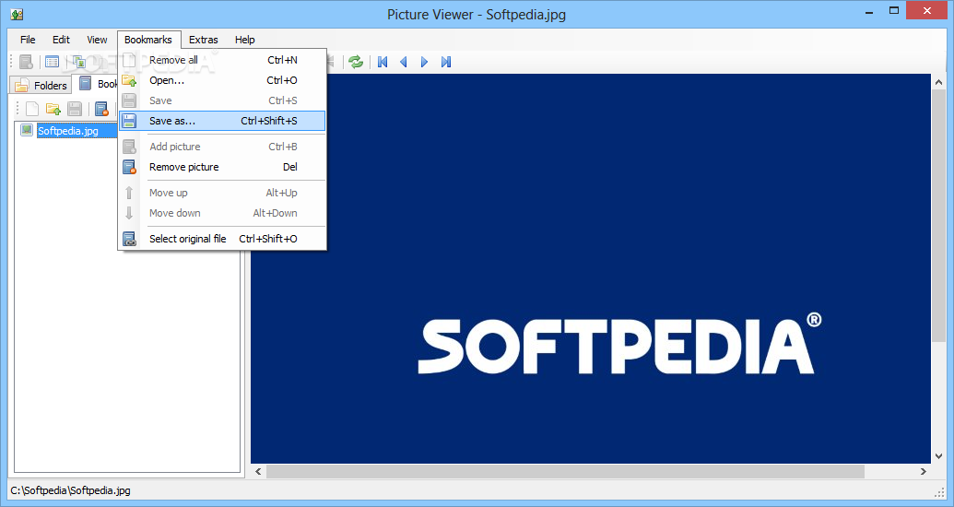Screen dimensions: 954x507
Task: Choose Open... from Bookmarks menu
Action: pyautogui.click(x=222, y=80)
